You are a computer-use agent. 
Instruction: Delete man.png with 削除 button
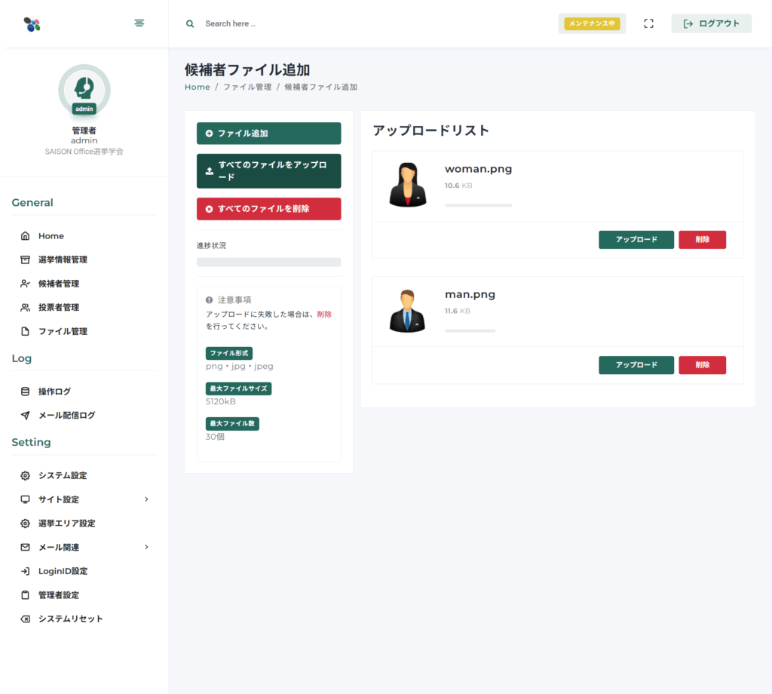702,365
